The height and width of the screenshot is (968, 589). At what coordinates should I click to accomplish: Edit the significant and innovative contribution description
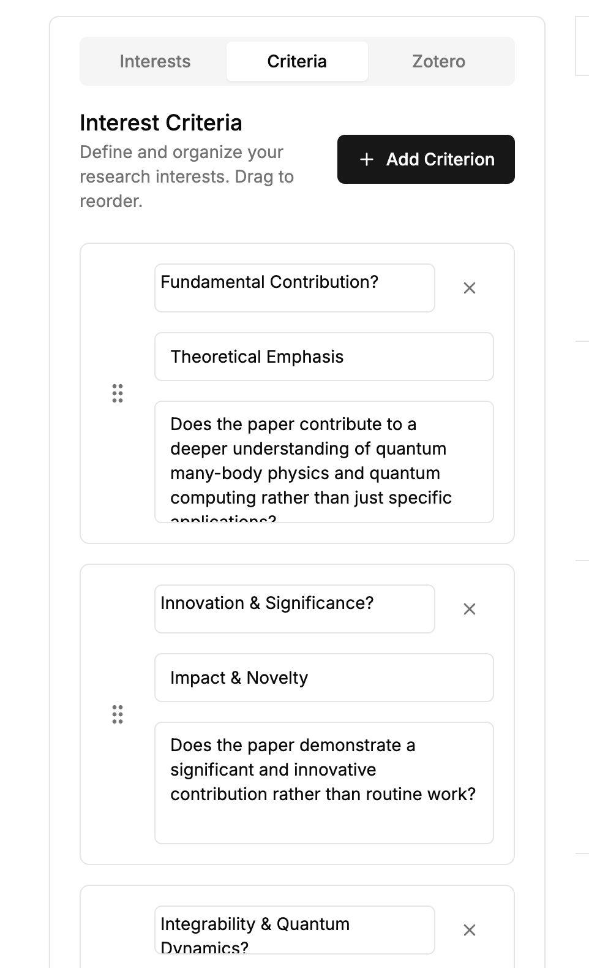coord(324,782)
